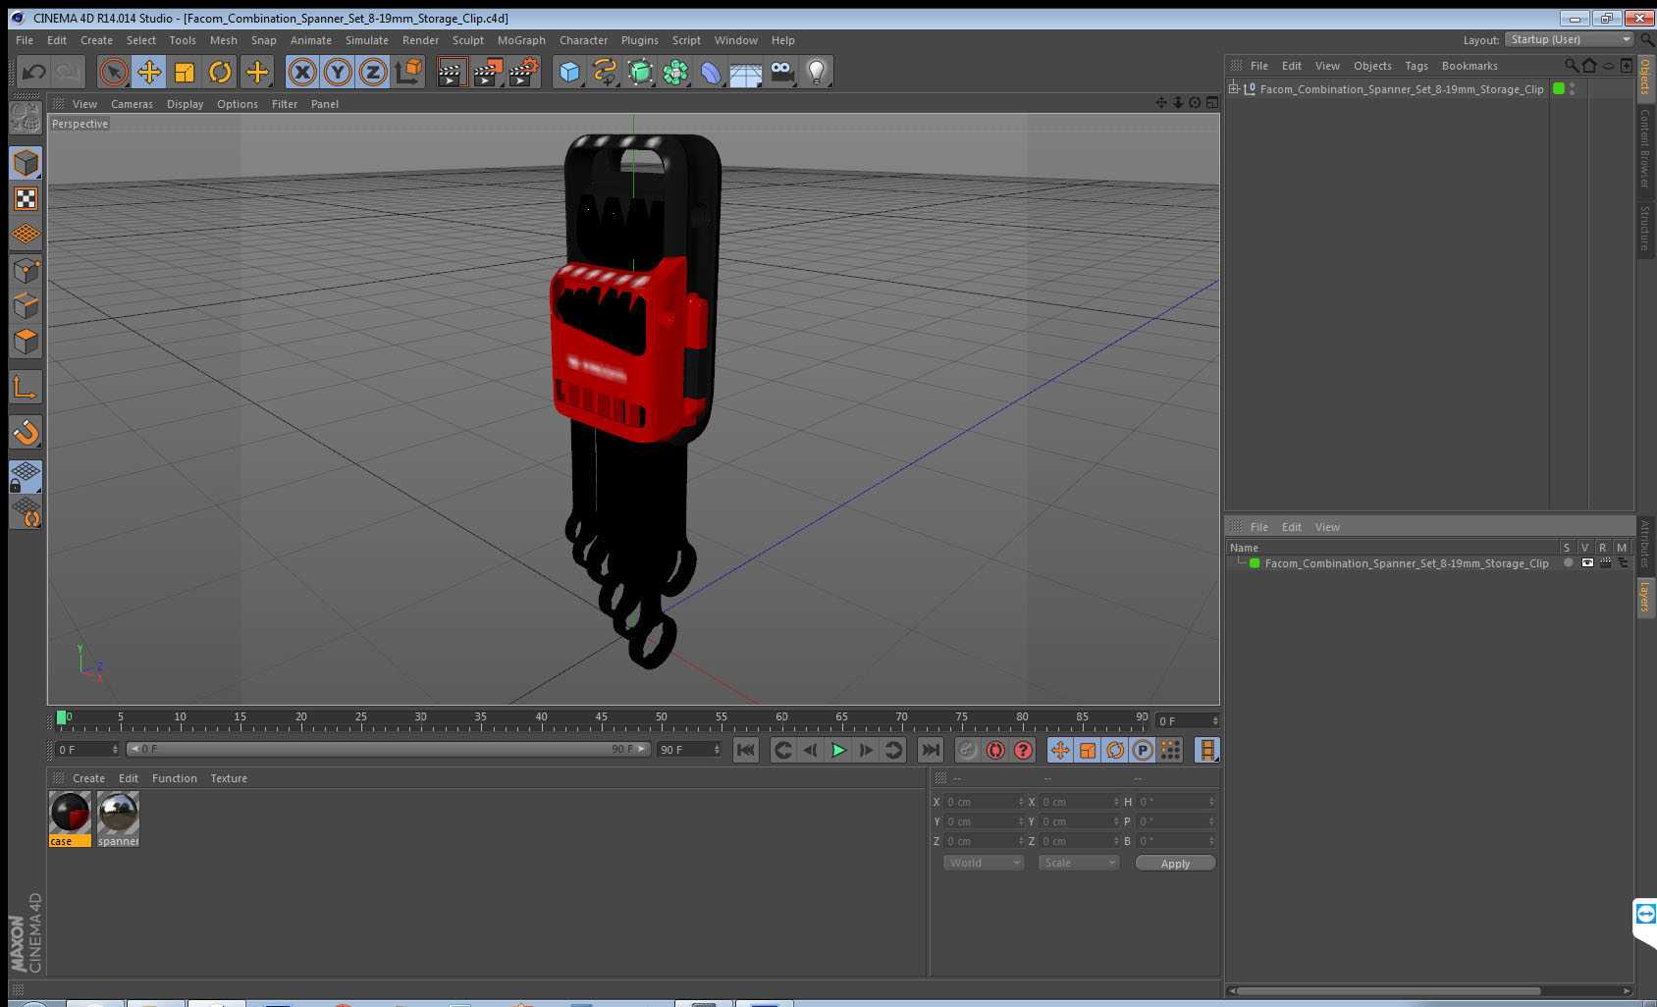Open the World coordinate dropdown
This screenshot has width=1657, height=1007.
(984, 863)
